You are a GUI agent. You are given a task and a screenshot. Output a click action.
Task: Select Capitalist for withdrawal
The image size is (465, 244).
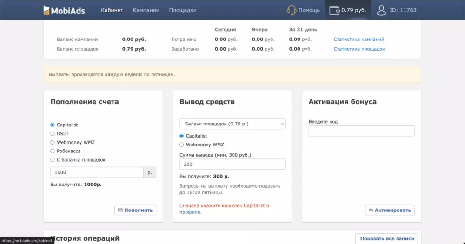tap(181, 136)
